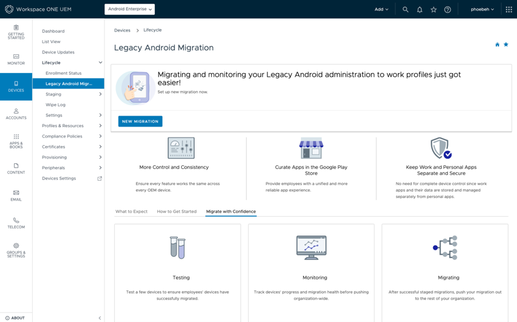
Task: Click the help question mark icon
Action: pyautogui.click(x=447, y=10)
